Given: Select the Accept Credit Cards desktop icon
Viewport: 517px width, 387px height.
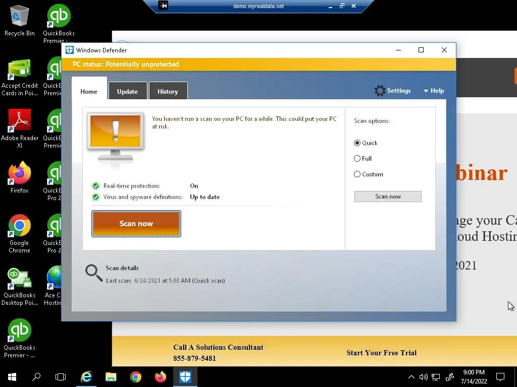Looking at the screenshot, I should click(x=20, y=78).
